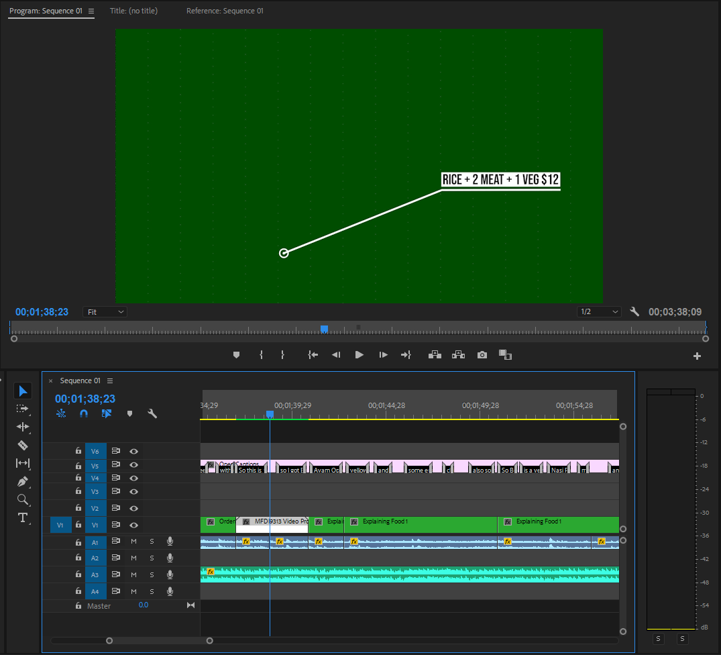Select the Razor tool
721x655 pixels.
coord(23,445)
